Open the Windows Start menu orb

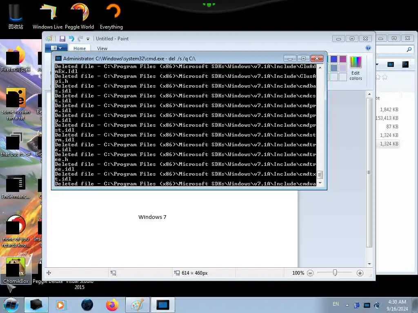tap(11, 305)
